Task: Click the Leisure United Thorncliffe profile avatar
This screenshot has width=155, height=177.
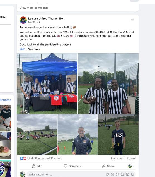Action: [23, 20]
